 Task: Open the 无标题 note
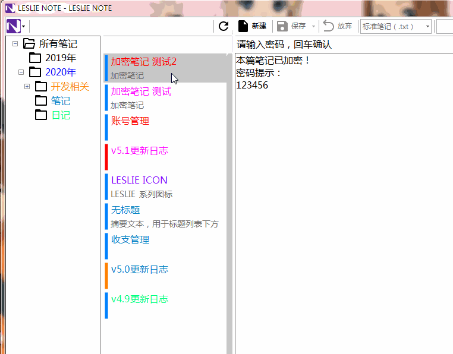coord(165,217)
